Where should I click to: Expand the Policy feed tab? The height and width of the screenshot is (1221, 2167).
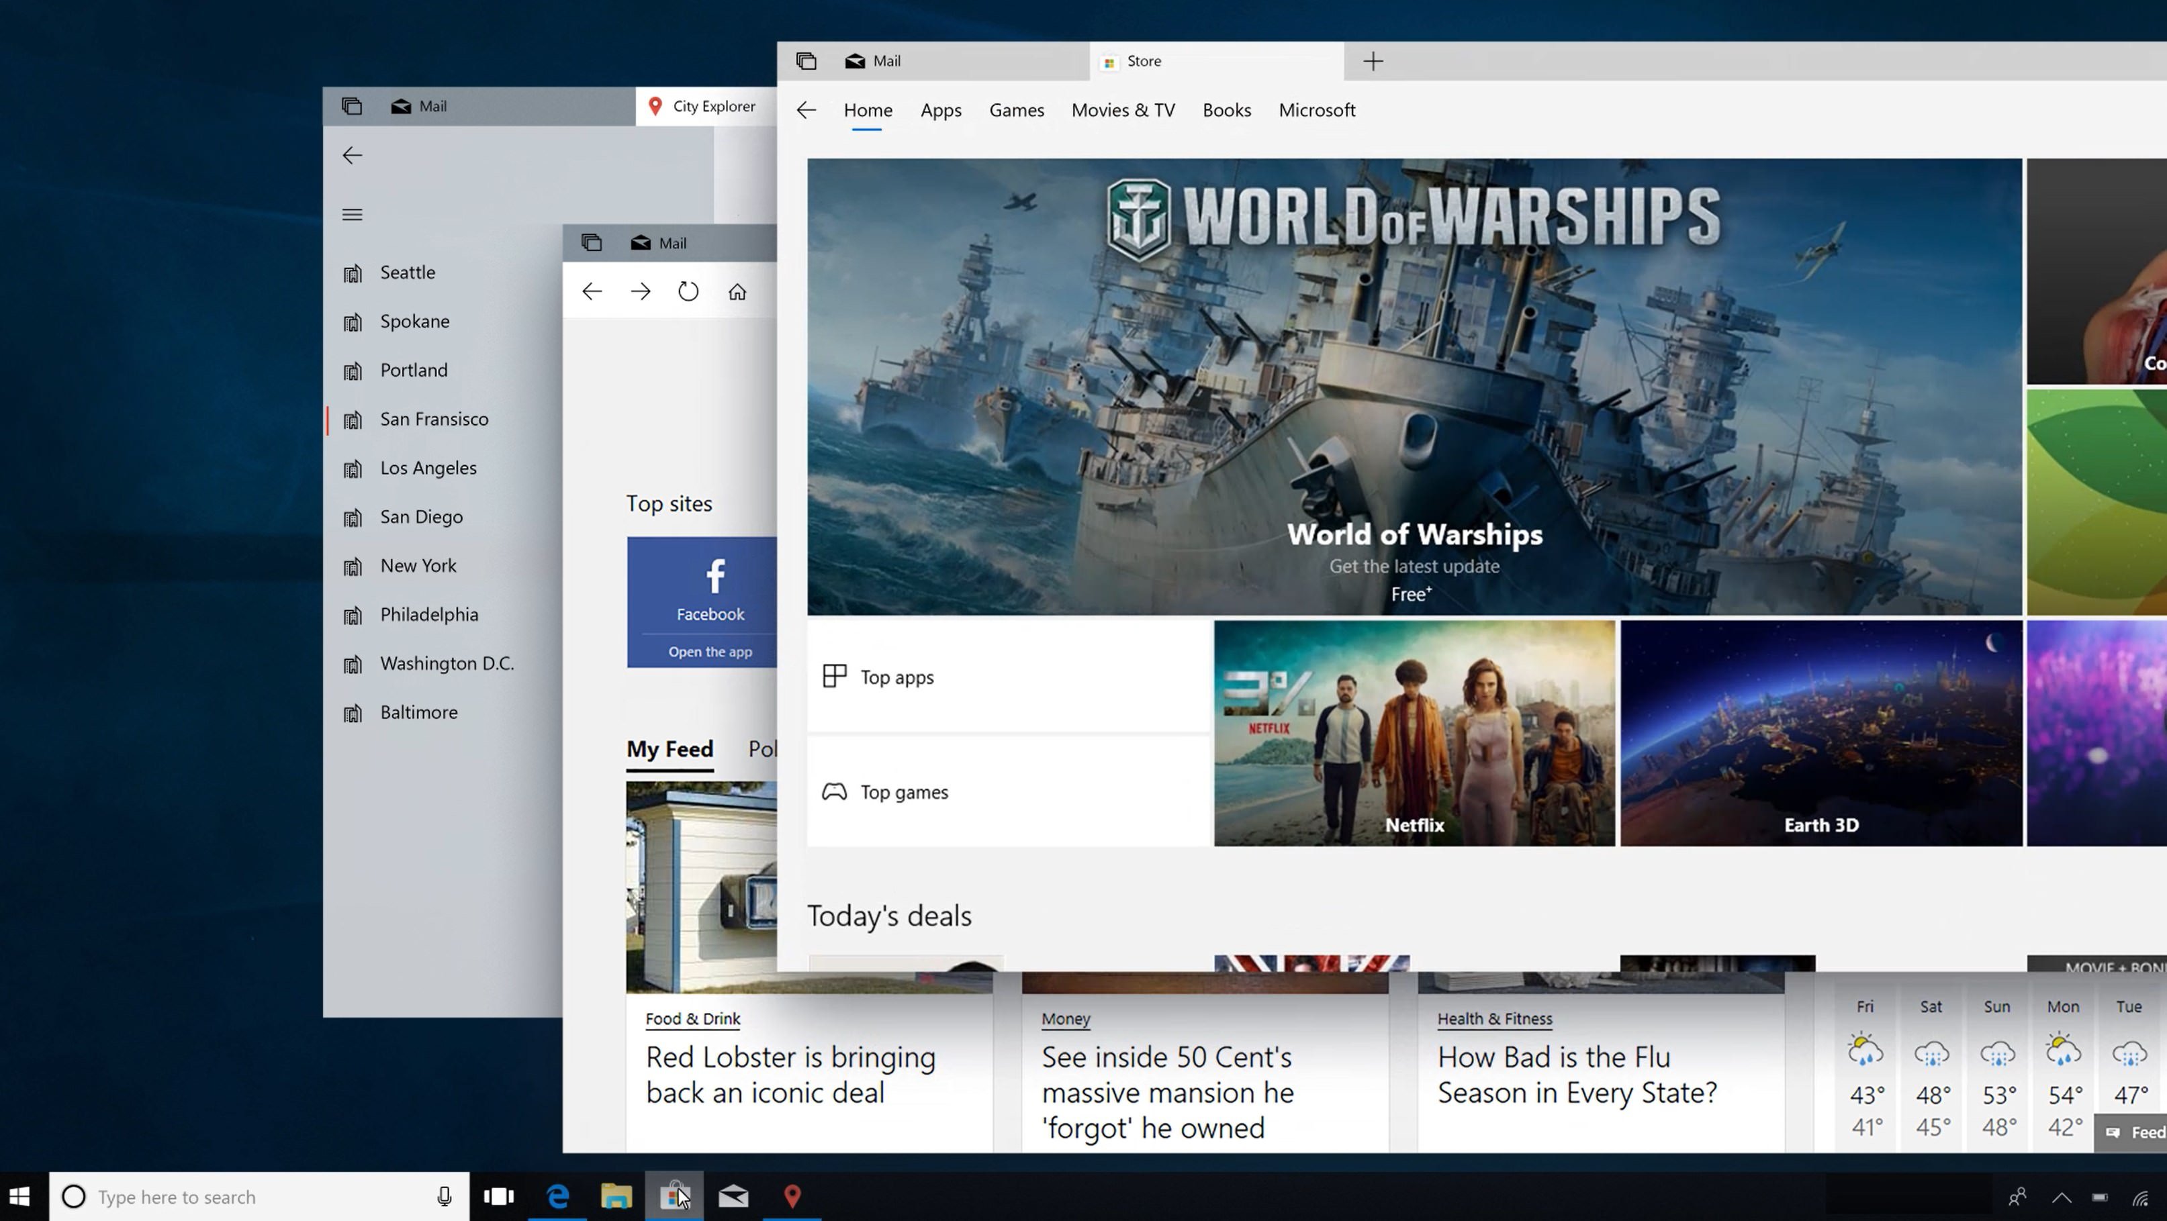tap(762, 746)
